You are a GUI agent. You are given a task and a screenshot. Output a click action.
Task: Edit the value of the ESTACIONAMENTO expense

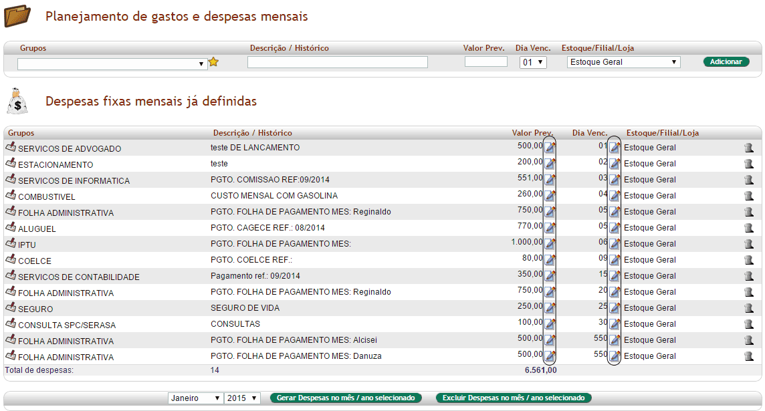pyautogui.click(x=550, y=164)
